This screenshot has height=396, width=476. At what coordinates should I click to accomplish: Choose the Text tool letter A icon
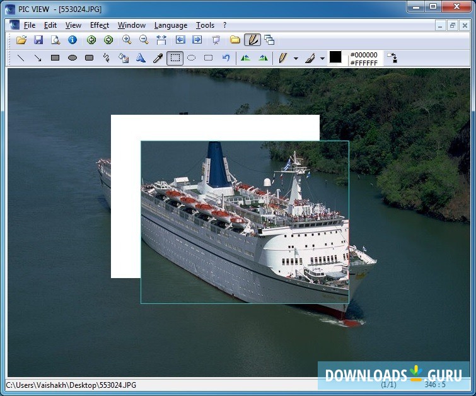point(141,58)
